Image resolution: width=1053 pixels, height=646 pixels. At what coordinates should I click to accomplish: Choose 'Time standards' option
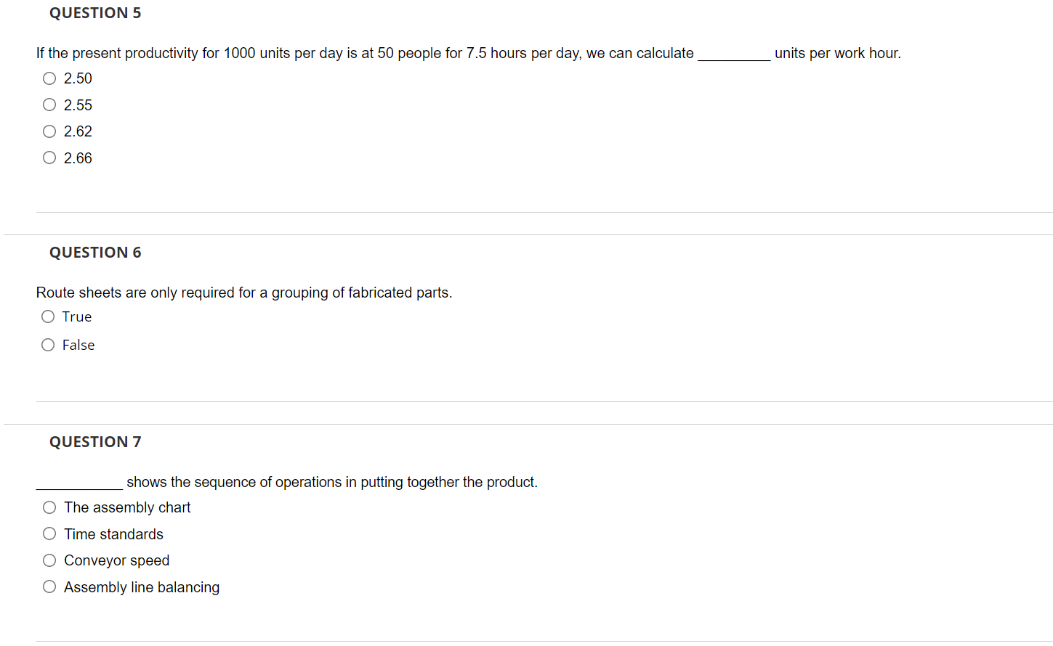pos(49,533)
